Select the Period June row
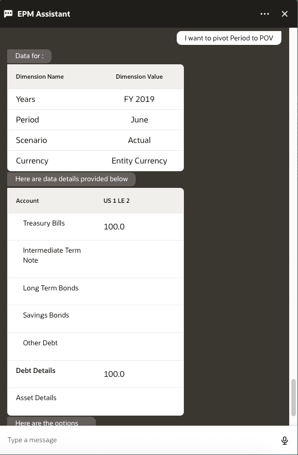 (x=95, y=120)
